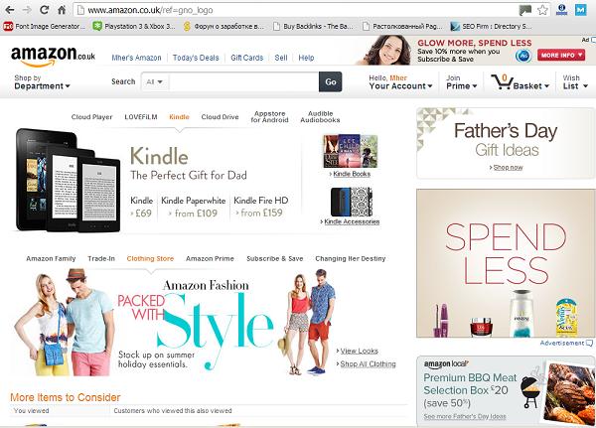
Task: Click inside the Amazon search field
Action: 243,81
